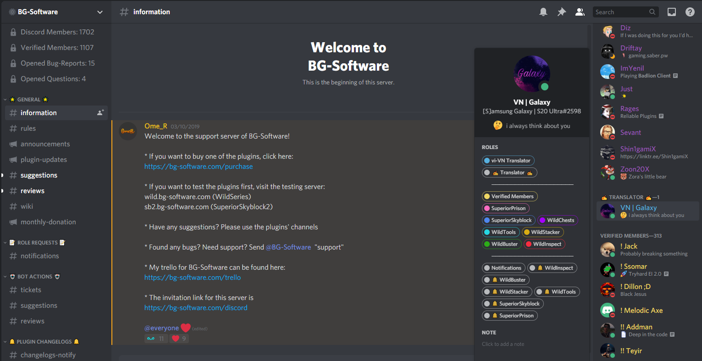The width and height of the screenshot is (702, 361).
Task: Open the changelogs-notify channel
Action: coord(56,355)
